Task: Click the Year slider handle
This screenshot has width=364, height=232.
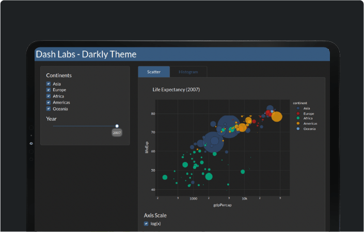Action: coord(117,126)
